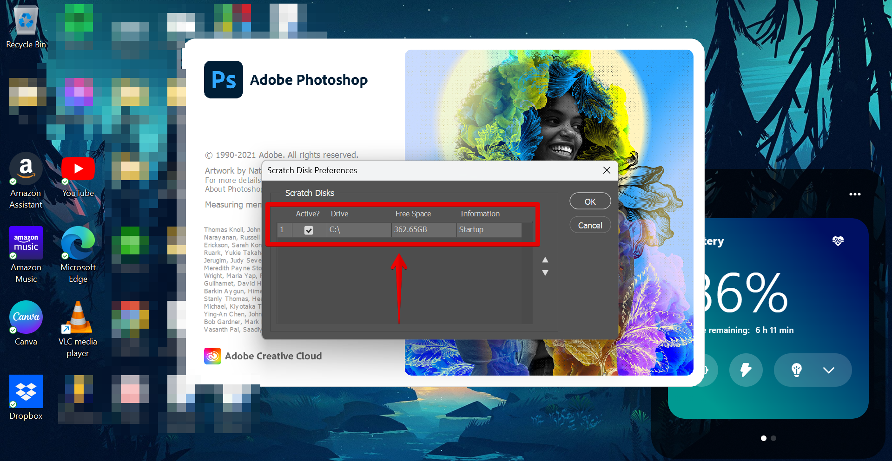
Task: Cancel the Scratch Disk Preferences dialog
Action: [x=590, y=225]
